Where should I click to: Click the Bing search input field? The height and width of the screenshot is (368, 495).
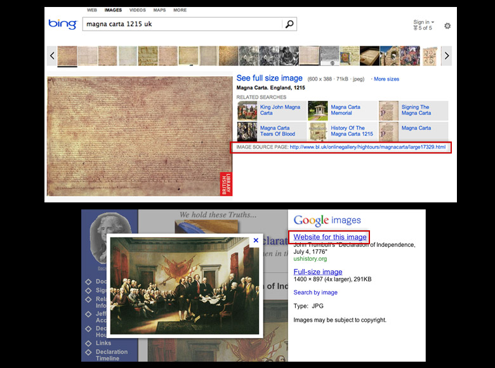click(x=181, y=25)
